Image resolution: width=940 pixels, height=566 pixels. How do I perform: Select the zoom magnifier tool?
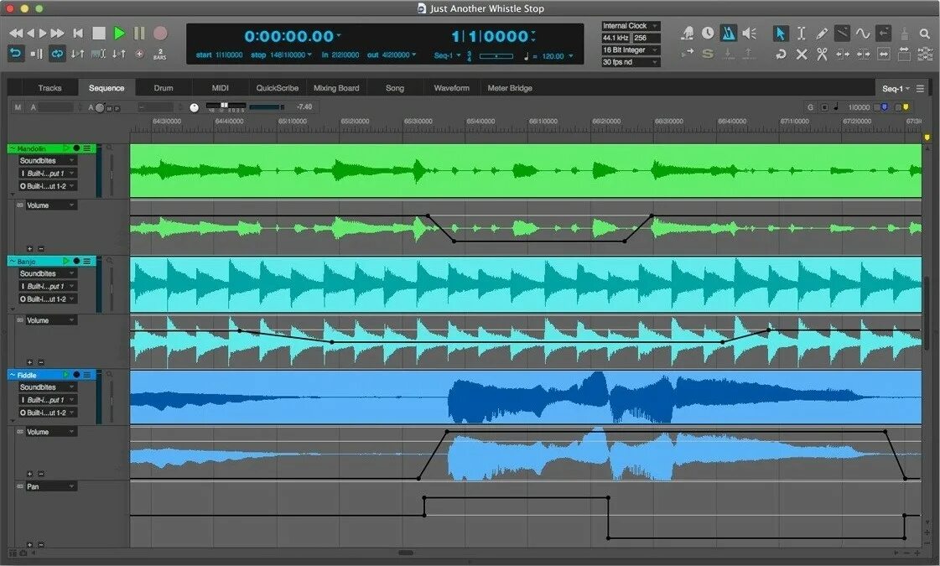pos(923,33)
